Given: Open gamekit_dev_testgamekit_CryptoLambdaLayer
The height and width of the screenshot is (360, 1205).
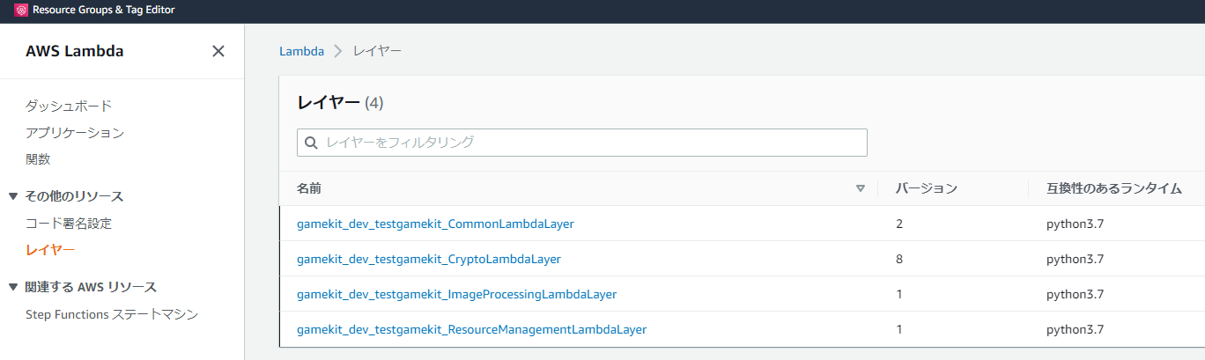Looking at the screenshot, I should tap(429, 259).
